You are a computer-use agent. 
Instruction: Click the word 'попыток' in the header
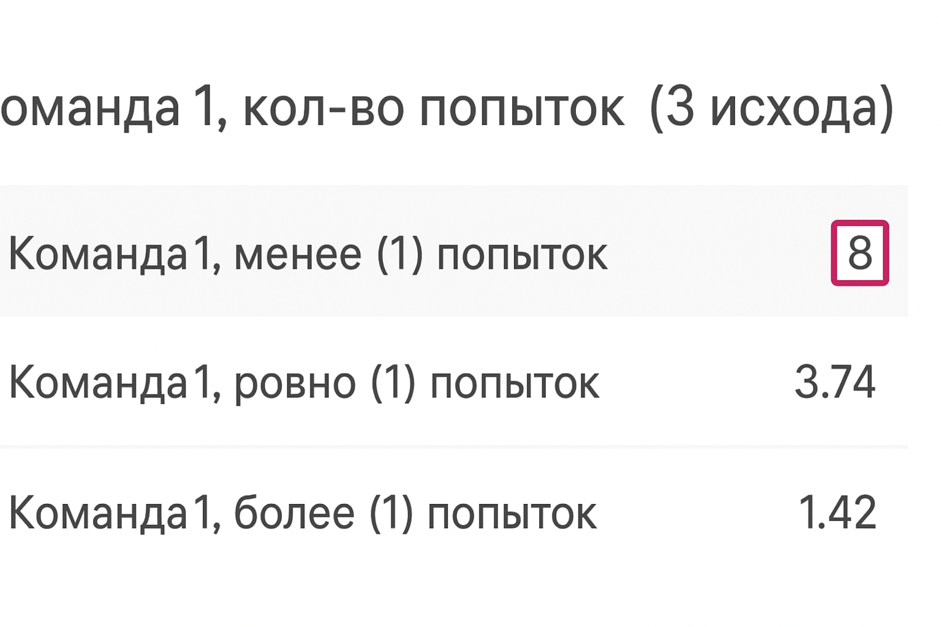tap(522, 110)
